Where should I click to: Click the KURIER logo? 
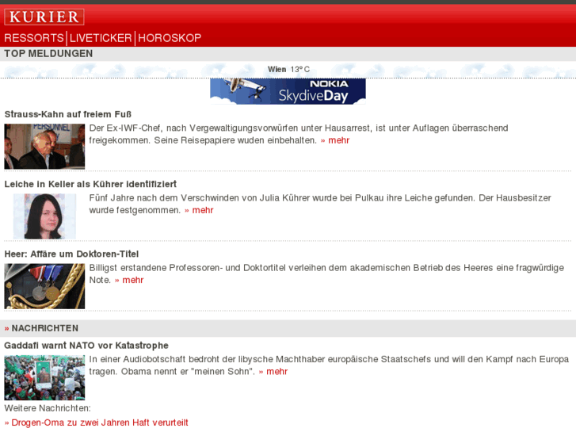[x=44, y=17]
